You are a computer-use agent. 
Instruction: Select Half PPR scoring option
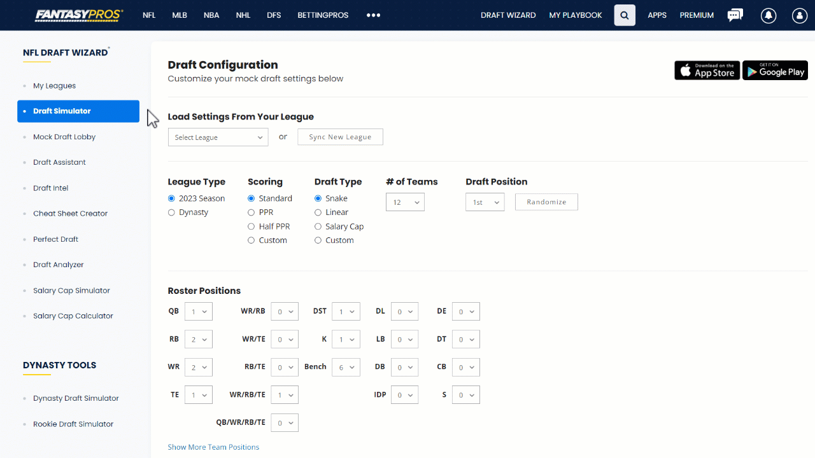pos(252,226)
